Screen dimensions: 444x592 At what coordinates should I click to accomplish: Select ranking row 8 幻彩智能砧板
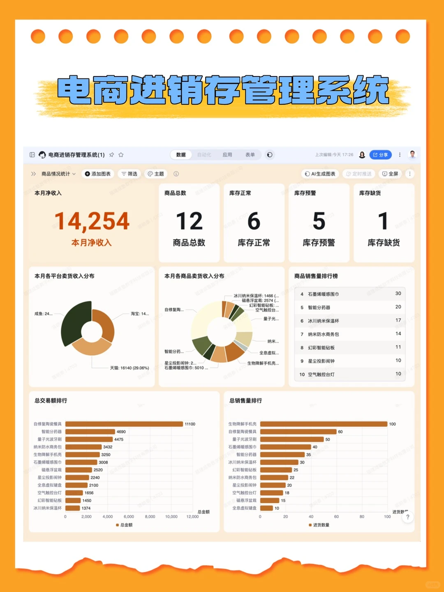coord(350,347)
